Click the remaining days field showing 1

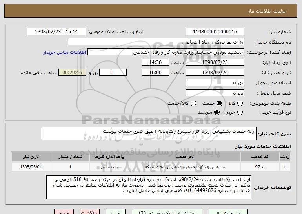113,73
